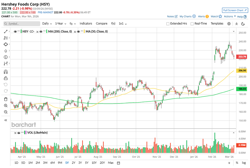Viewport: 250px width, 168px height.
Task: Select the trend line drawing tool
Action: pyautogui.click(x=6, y=31)
